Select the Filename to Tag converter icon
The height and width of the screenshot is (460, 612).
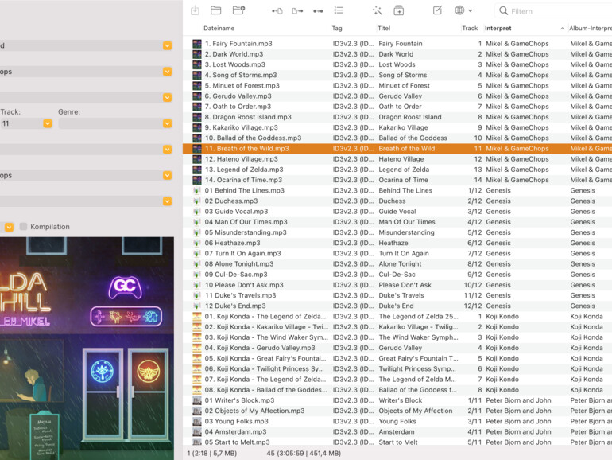298,11
